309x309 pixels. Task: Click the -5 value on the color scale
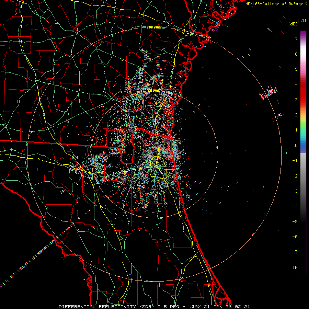point(295,221)
